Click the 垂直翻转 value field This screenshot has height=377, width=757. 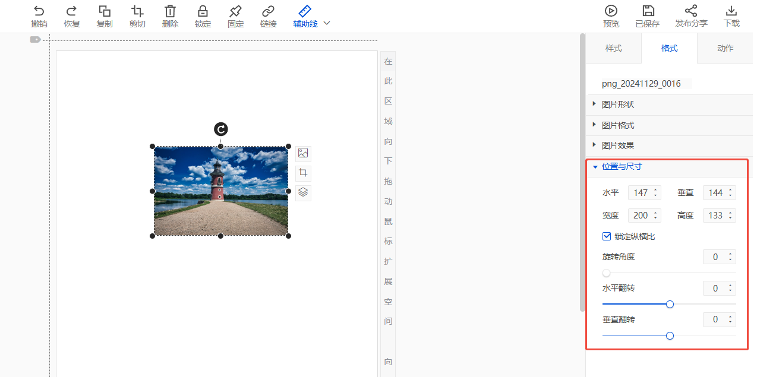coord(720,319)
